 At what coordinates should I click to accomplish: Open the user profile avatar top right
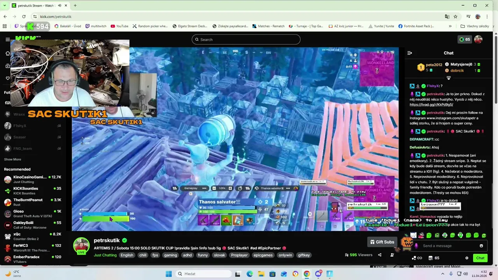pos(478,39)
